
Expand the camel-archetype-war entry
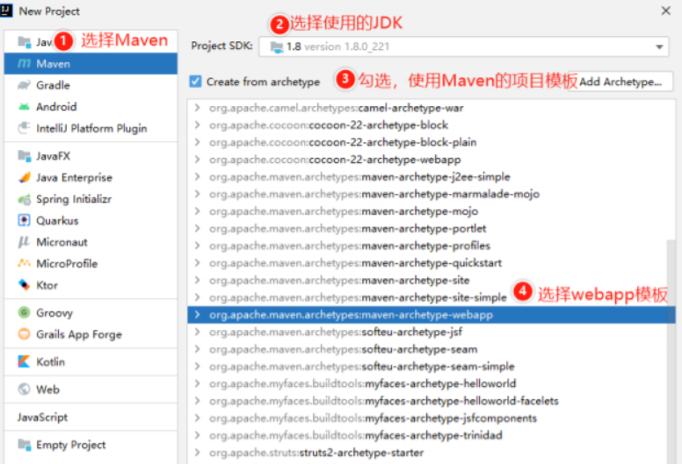tap(198, 108)
